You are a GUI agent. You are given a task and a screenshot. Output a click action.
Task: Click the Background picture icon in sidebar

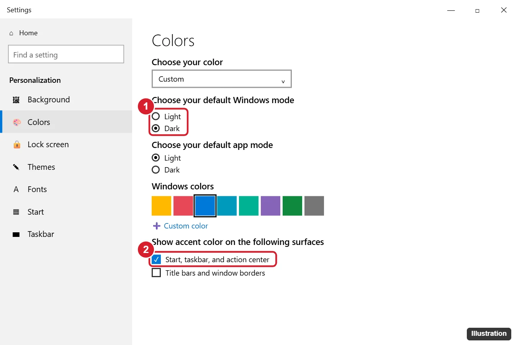click(16, 100)
